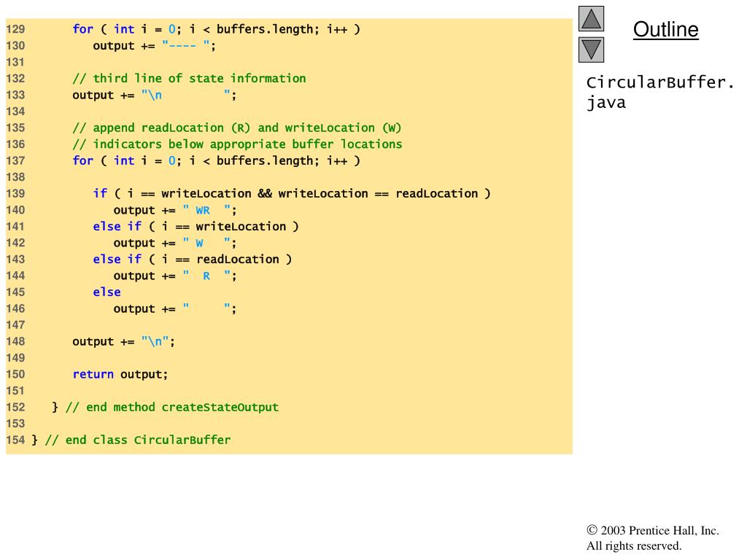Select comment 'end class CircularBuffer'
The height and width of the screenshot is (560, 747).
[x=138, y=440]
